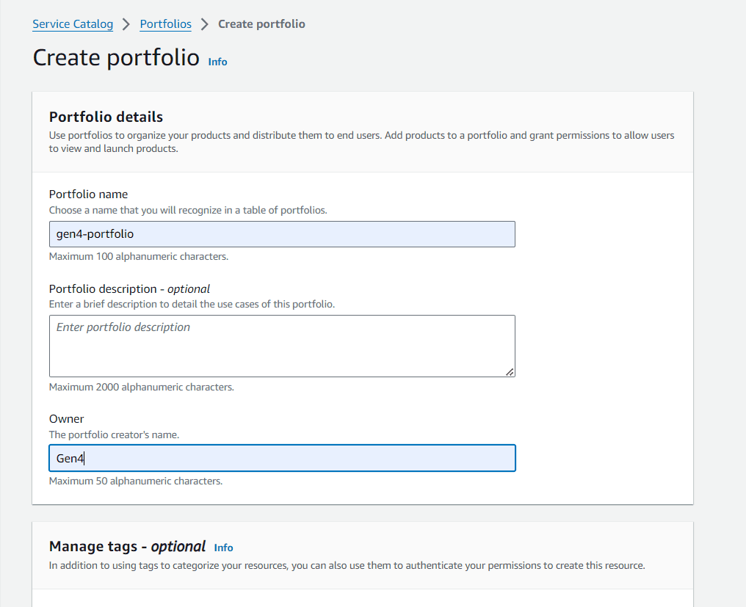Click the Portfolio name field label

[x=89, y=194]
